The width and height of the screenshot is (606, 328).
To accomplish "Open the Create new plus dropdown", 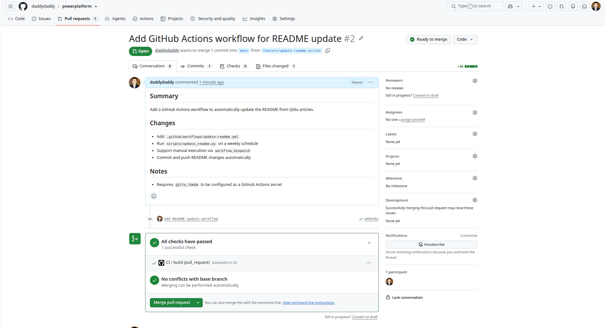I will pos(536,6).
